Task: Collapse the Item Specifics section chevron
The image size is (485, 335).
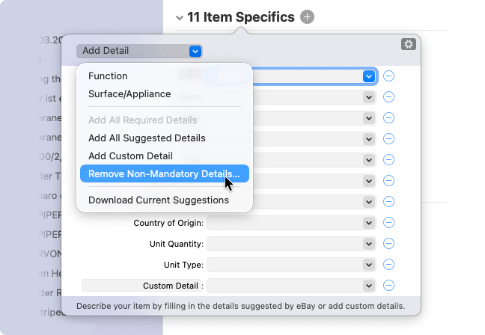Action: click(x=179, y=17)
